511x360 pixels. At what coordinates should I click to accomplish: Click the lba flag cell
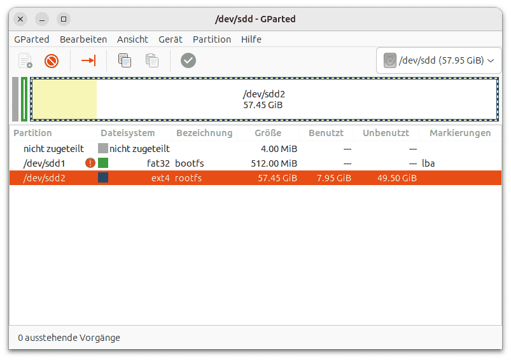[x=428, y=163]
